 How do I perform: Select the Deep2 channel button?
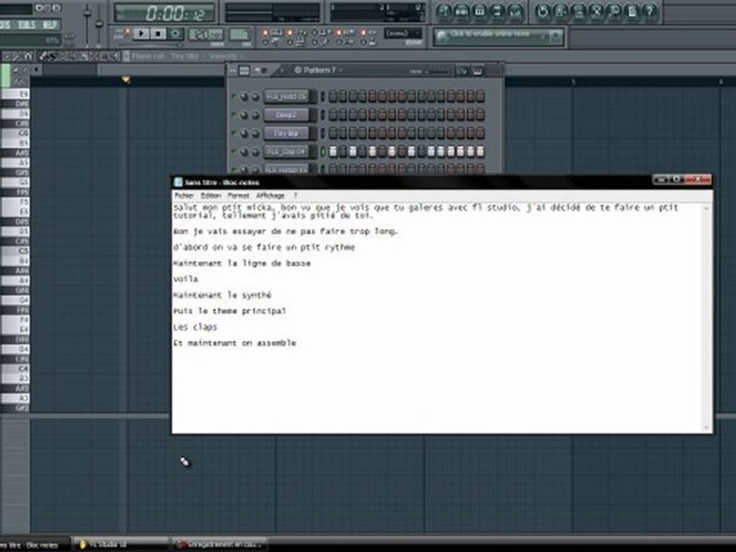tap(286, 115)
